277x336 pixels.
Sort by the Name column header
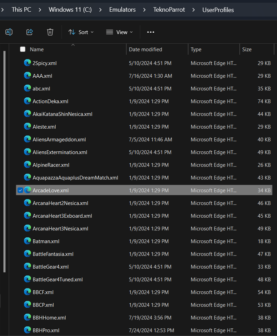(x=37, y=50)
